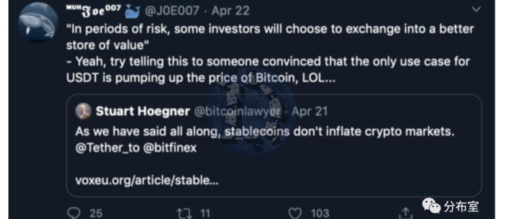
Task: Open the @bitfinex mention
Action: (171, 148)
